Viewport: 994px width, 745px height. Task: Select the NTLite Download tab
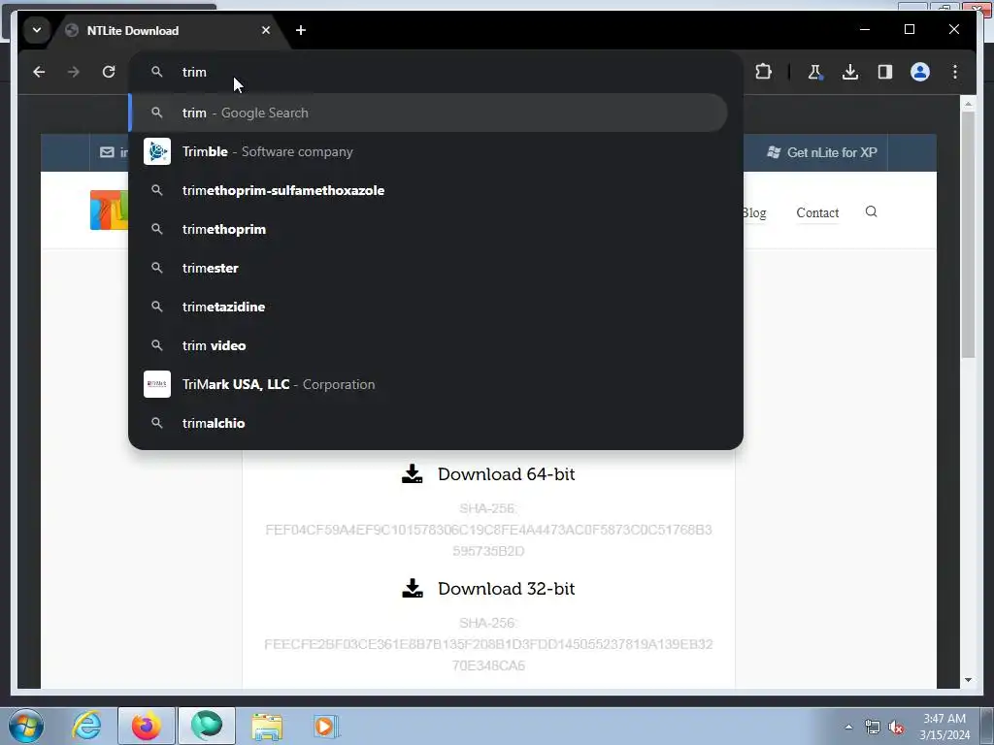(x=168, y=30)
